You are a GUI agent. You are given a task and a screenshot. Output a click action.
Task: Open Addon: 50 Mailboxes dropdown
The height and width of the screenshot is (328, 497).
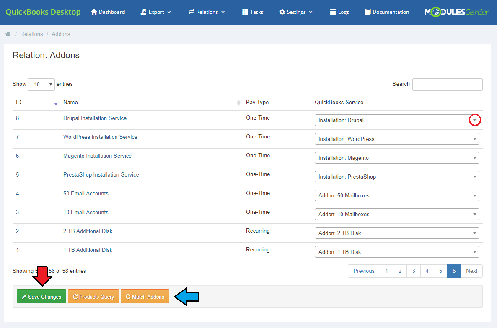pos(397,195)
